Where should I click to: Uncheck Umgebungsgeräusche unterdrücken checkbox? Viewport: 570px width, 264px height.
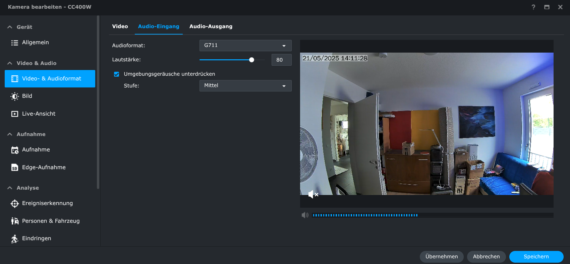(x=116, y=74)
